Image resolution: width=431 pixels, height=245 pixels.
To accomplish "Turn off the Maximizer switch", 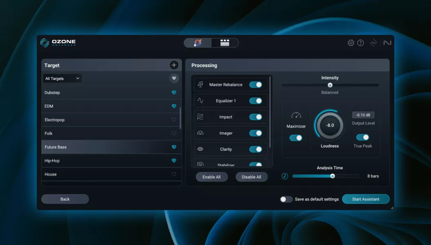I will click(296, 138).
